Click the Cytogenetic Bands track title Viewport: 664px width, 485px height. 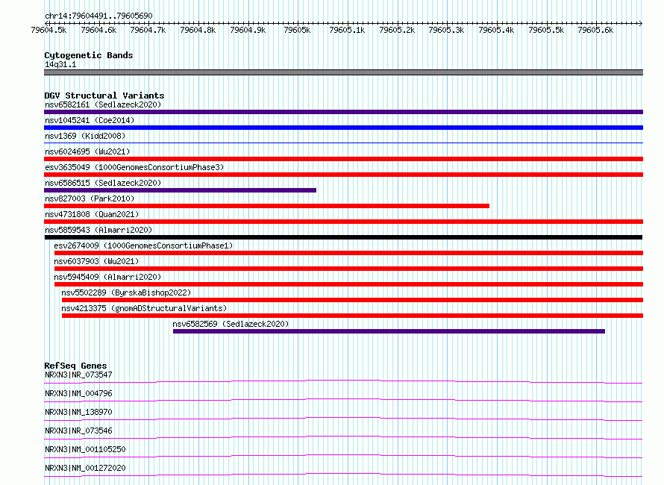[89, 55]
